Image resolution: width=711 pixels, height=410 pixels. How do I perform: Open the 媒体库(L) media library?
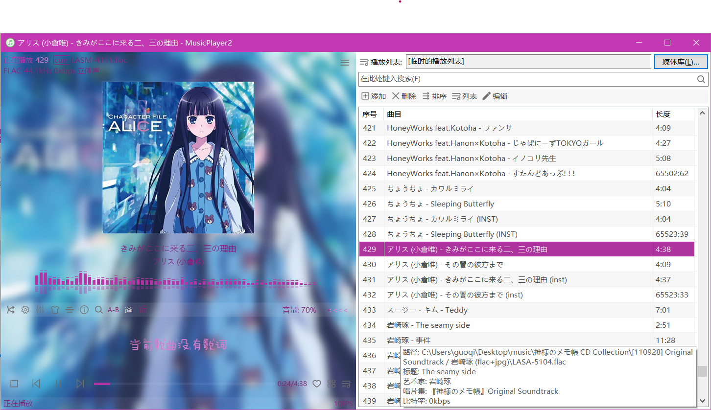coord(681,62)
